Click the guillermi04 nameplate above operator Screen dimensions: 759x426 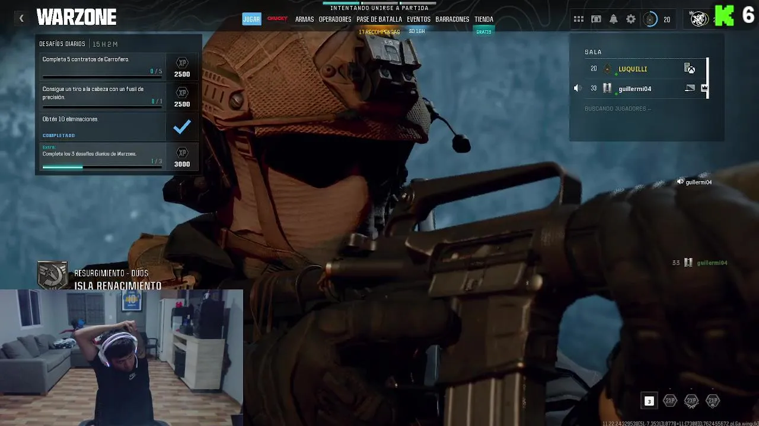pos(699,182)
